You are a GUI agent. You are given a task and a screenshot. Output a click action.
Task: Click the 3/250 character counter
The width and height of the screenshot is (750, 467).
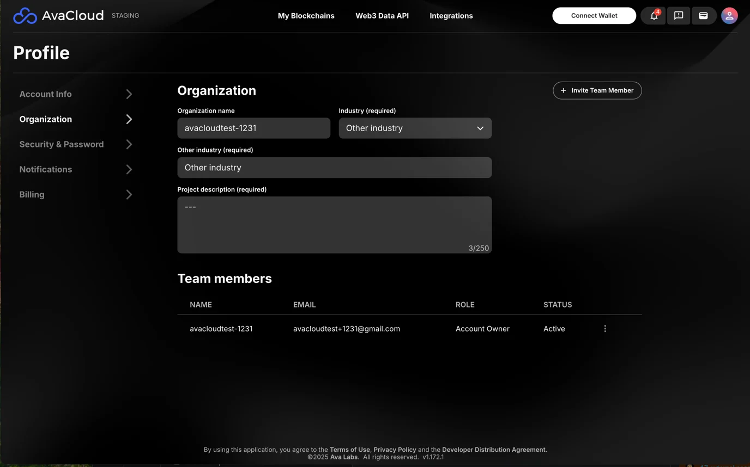(478, 248)
